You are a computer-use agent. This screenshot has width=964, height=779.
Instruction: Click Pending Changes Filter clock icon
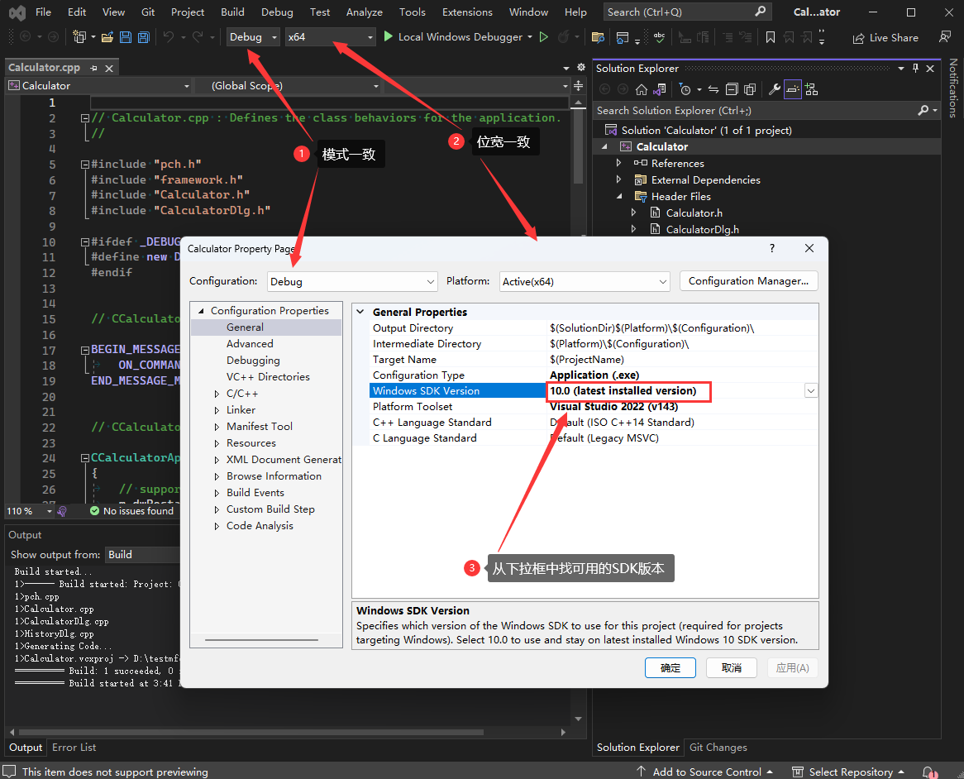click(x=685, y=90)
